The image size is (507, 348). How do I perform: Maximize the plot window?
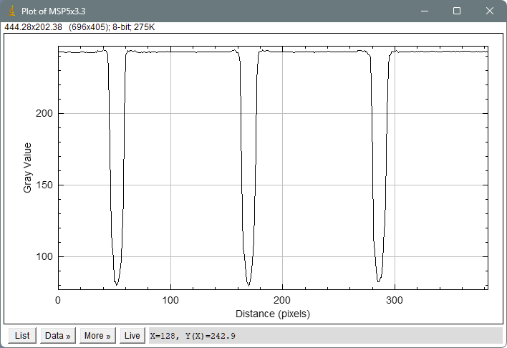pyautogui.click(x=457, y=11)
